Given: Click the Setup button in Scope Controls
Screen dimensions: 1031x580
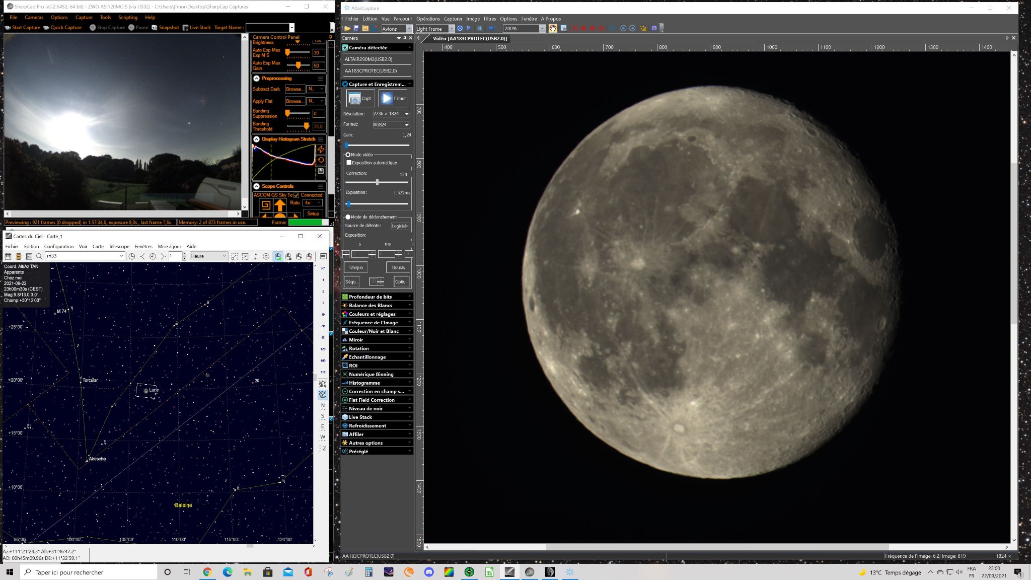Looking at the screenshot, I should pyautogui.click(x=313, y=214).
